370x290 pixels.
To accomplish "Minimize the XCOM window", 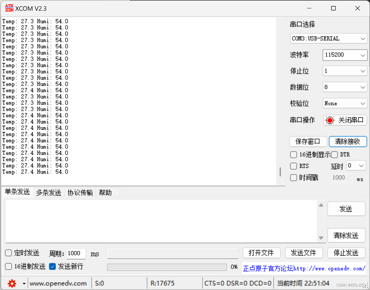I will click(309, 8).
